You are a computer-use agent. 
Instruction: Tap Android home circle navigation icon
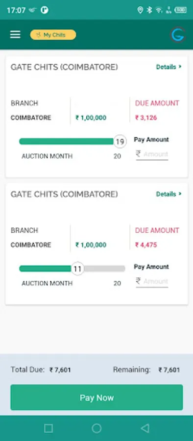pyautogui.click(x=96, y=428)
